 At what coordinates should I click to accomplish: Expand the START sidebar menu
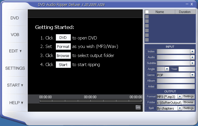click(15, 85)
